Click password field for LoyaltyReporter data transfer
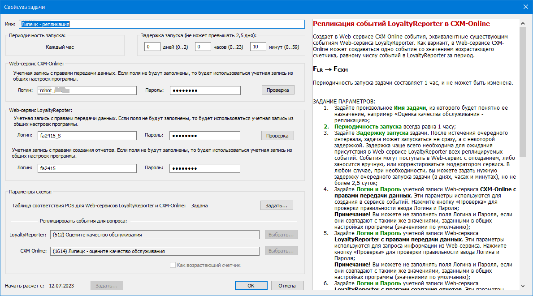This screenshot has width=533, height=296. click(x=205, y=136)
